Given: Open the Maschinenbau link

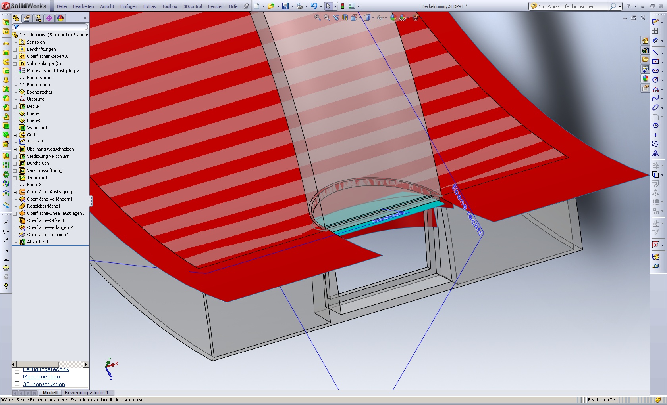Looking at the screenshot, I should 41,376.
